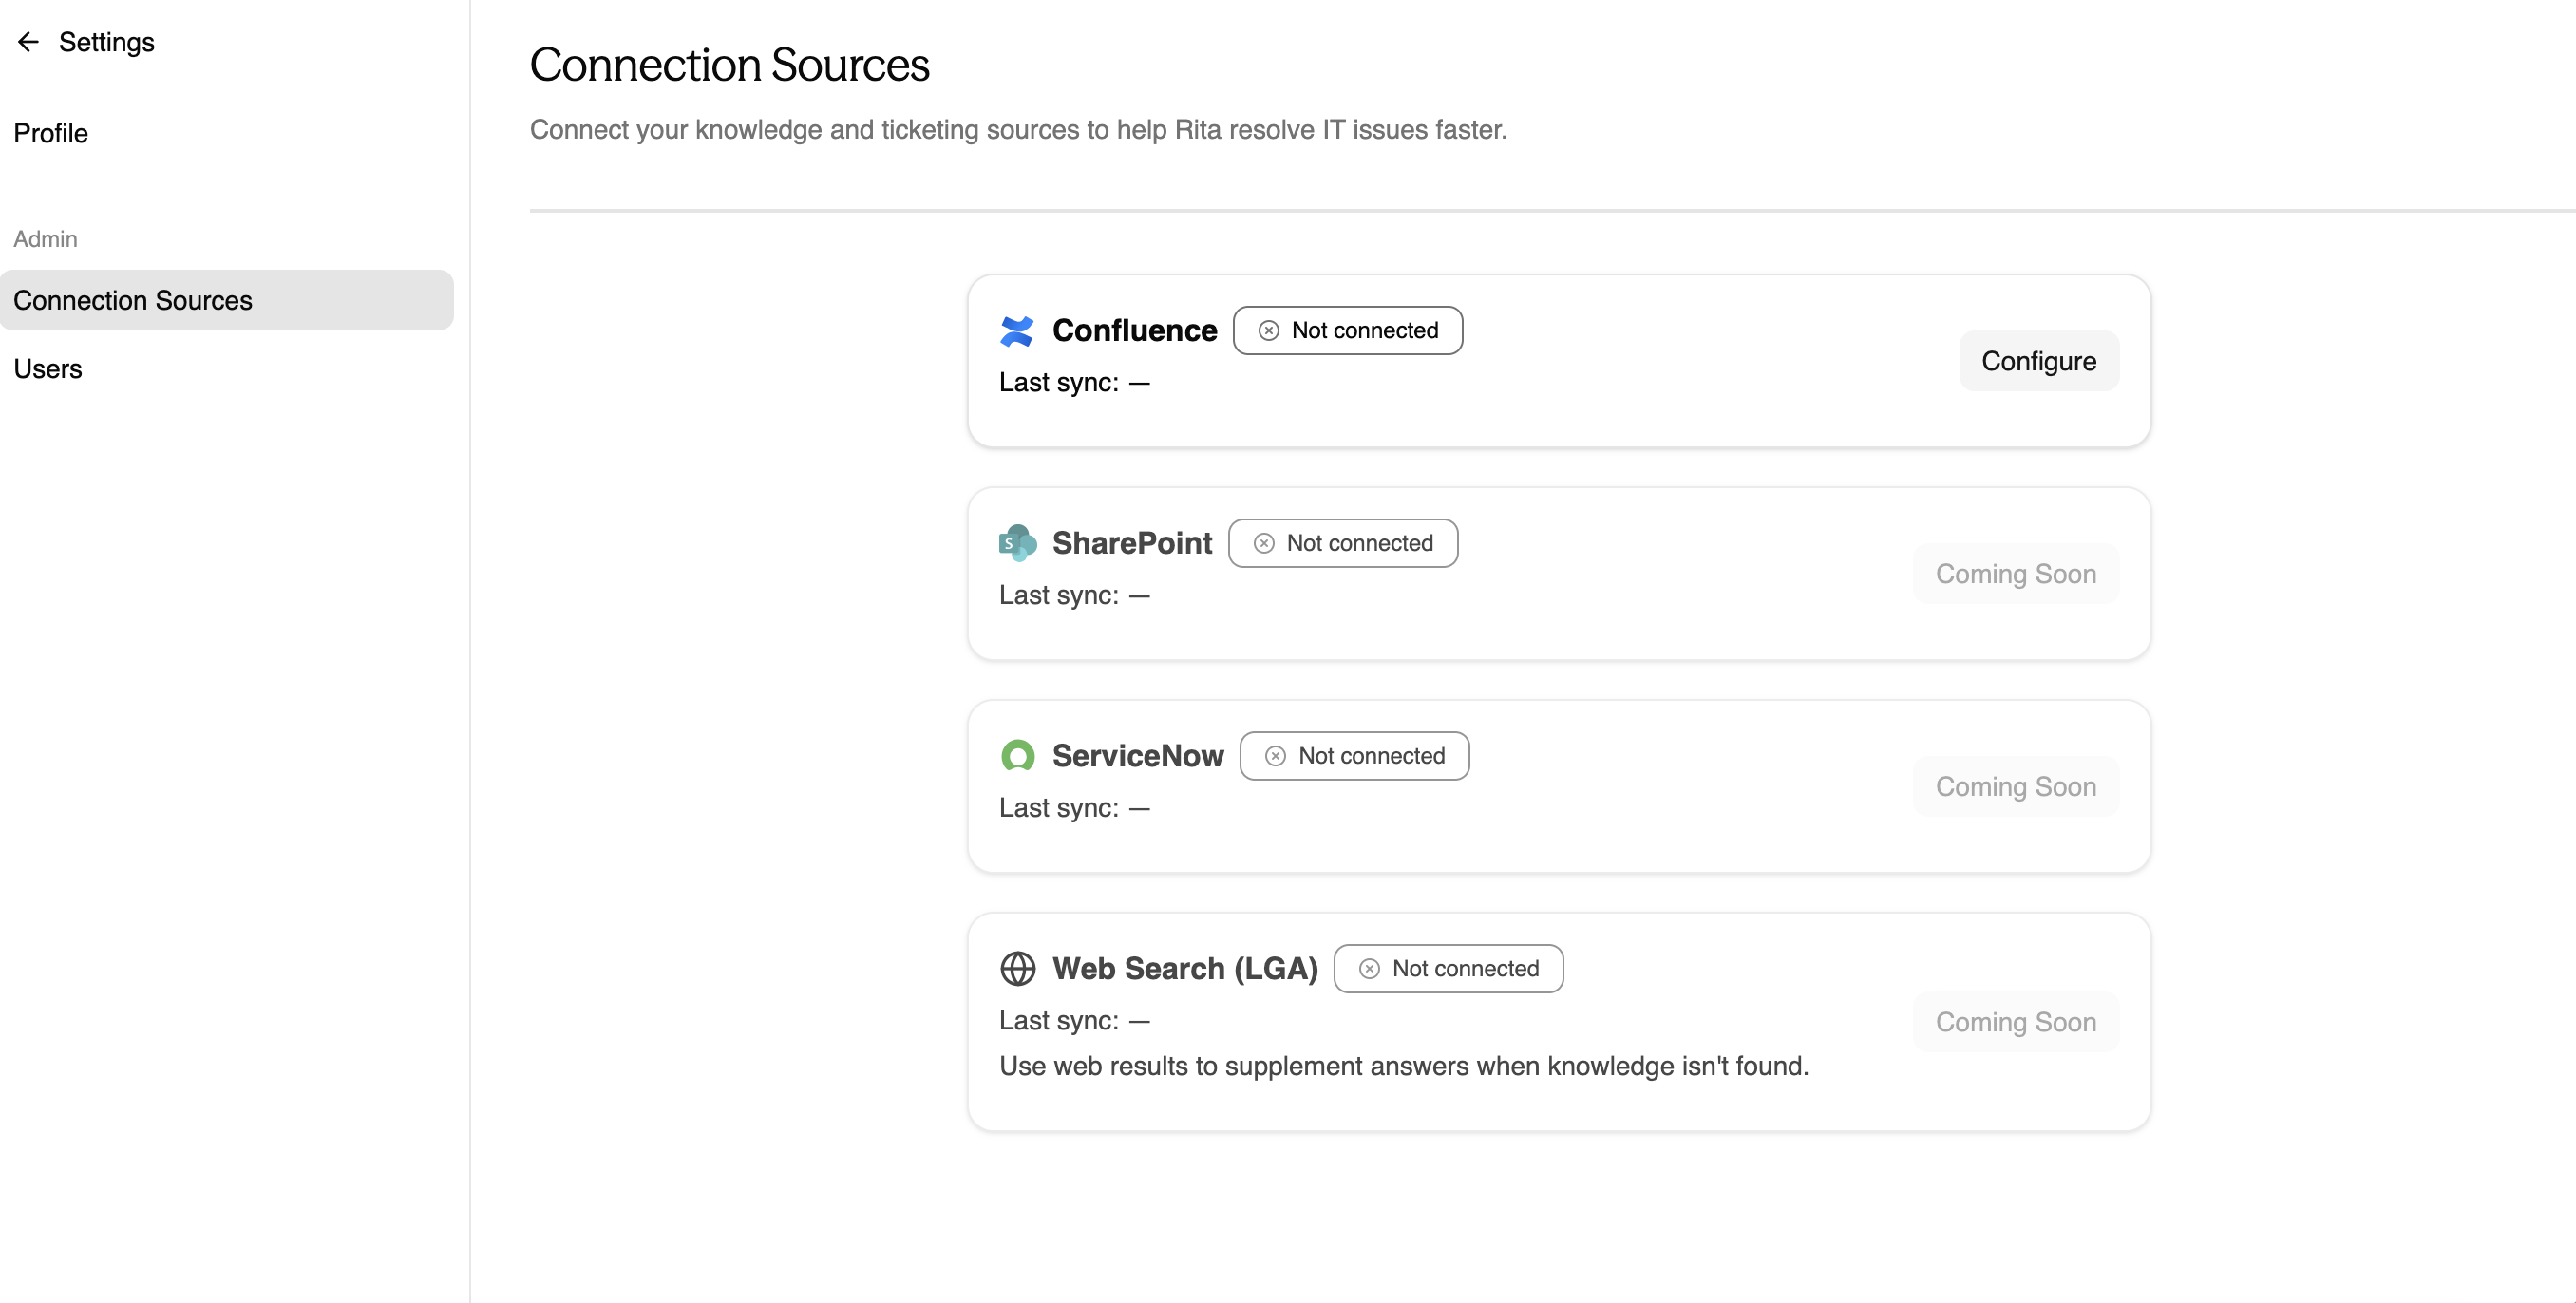Click Configure for Confluence

[2038, 361]
